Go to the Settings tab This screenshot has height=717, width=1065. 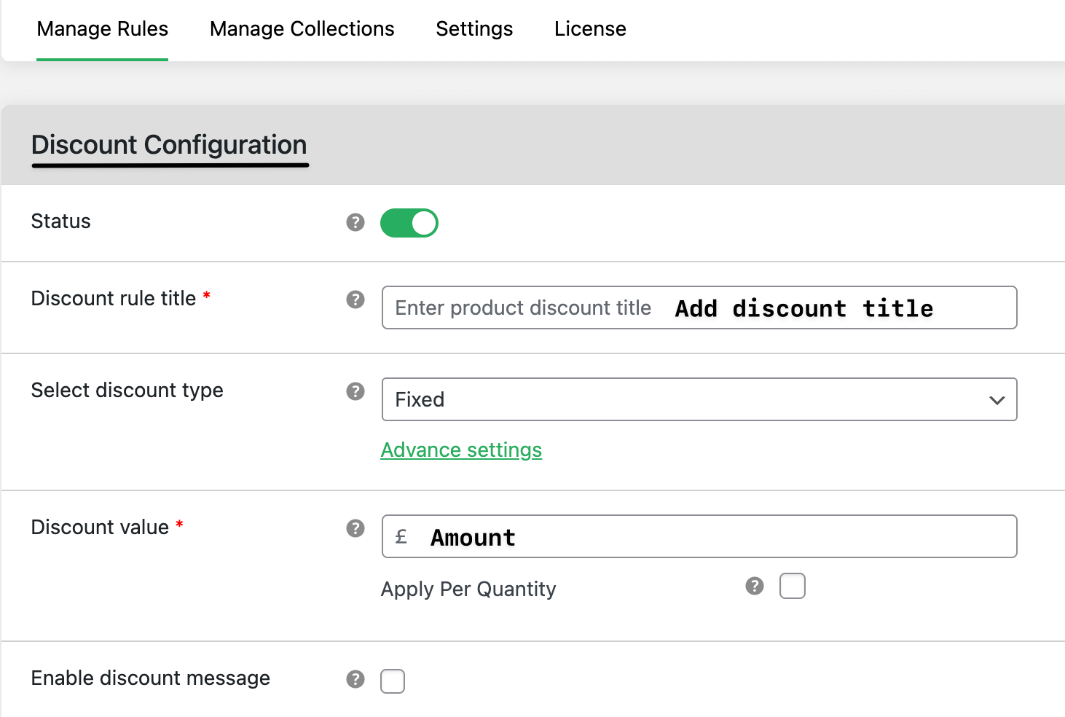tap(473, 29)
